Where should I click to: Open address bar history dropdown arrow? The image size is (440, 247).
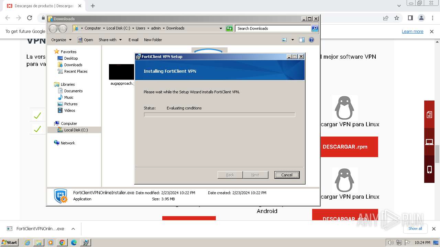tap(221, 28)
